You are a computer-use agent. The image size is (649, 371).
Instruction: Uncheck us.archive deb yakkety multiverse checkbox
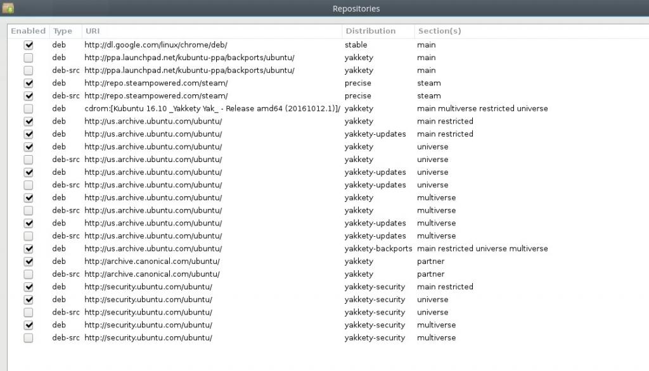28,198
